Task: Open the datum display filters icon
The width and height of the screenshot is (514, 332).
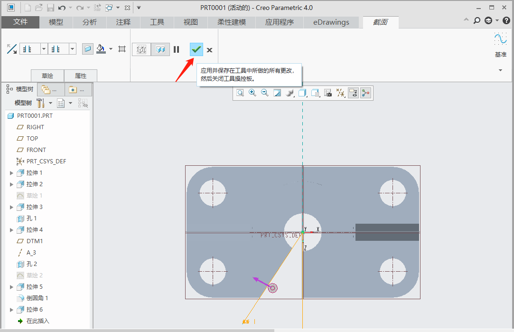Action: [x=341, y=93]
